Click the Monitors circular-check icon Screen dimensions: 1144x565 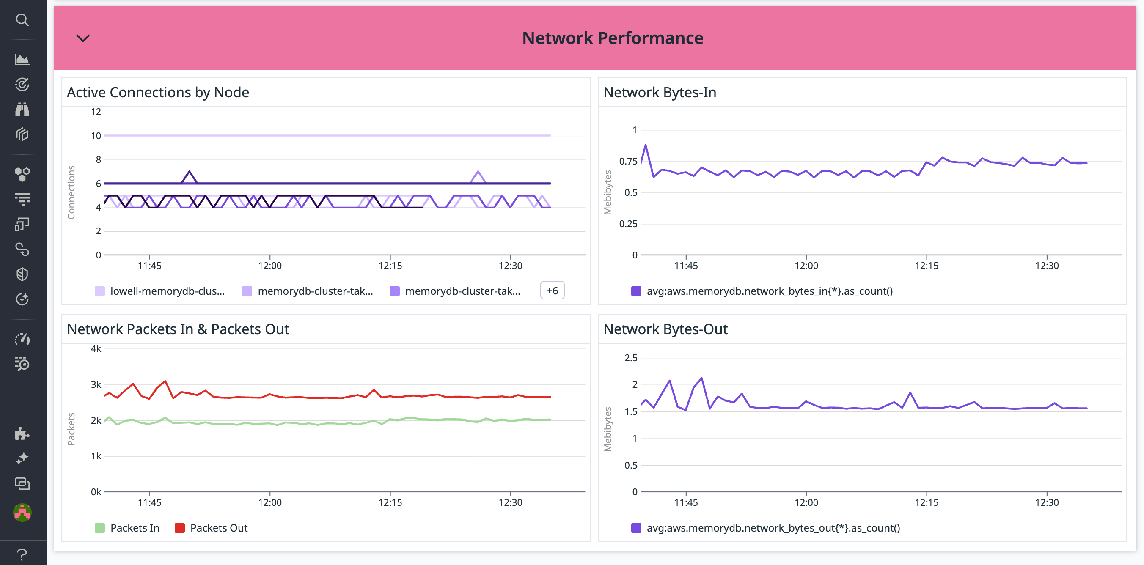(23, 84)
